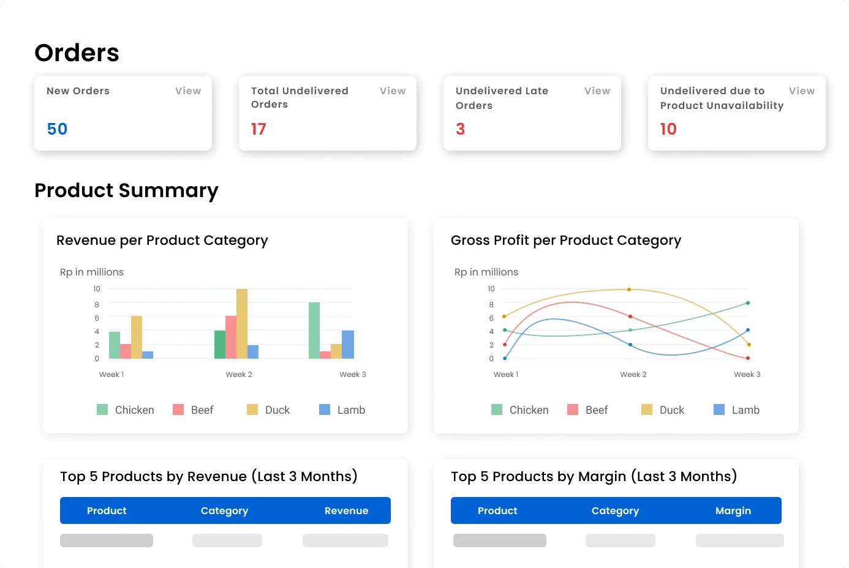Click the Beef label in Revenue legend
849x568 pixels.
coord(202,410)
